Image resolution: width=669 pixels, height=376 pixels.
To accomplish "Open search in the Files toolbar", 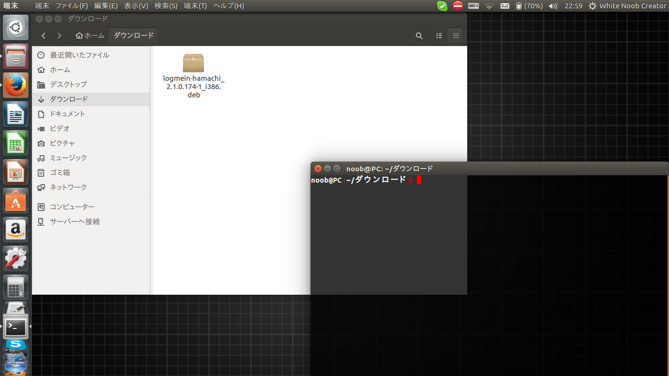I will pyautogui.click(x=419, y=36).
